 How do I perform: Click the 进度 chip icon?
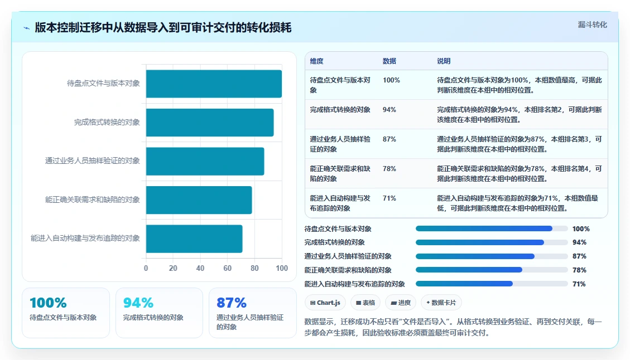point(393,303)
